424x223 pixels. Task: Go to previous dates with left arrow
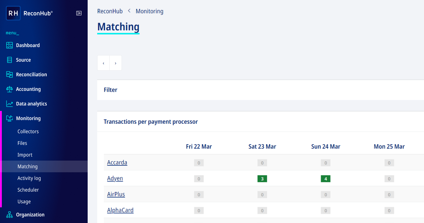pyautogui.click(x=103, y=63)
